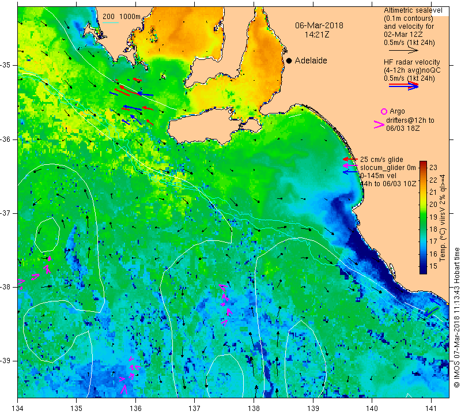Click the 136 longitude axis label

[135, 408]
